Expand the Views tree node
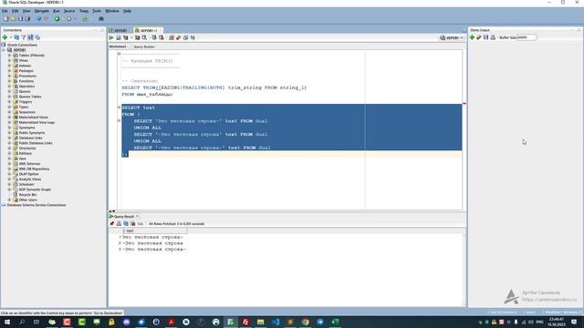Image resolution: width=584 pixels, height=328 pixels. click(x=9, y=60)
